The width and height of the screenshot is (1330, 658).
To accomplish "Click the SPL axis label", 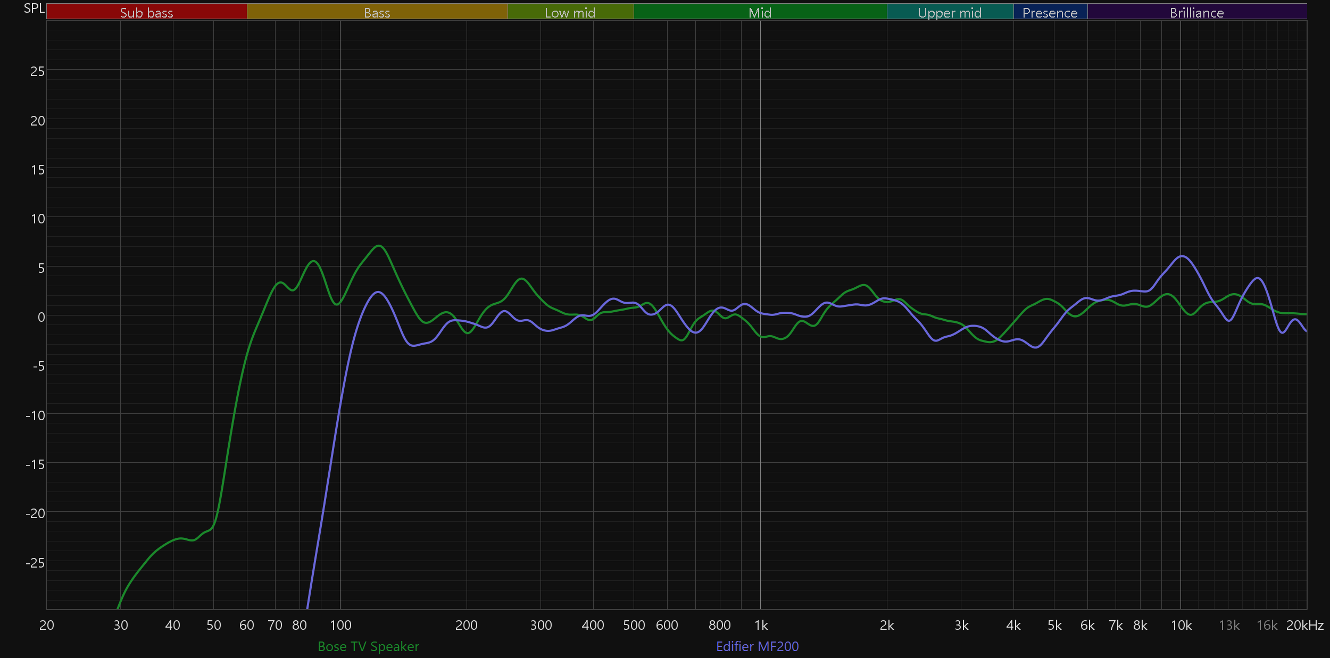I will (34, 9).
